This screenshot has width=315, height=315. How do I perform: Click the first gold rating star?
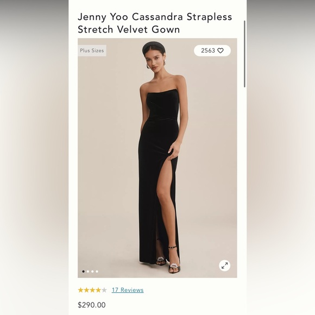[x=80, y=290]
